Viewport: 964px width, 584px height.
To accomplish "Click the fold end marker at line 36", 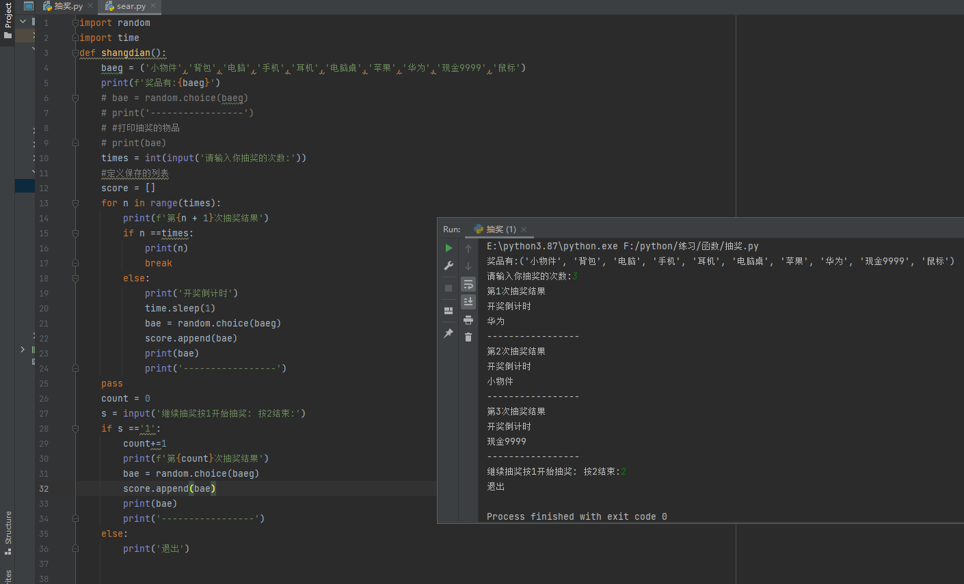I will 75,548.
